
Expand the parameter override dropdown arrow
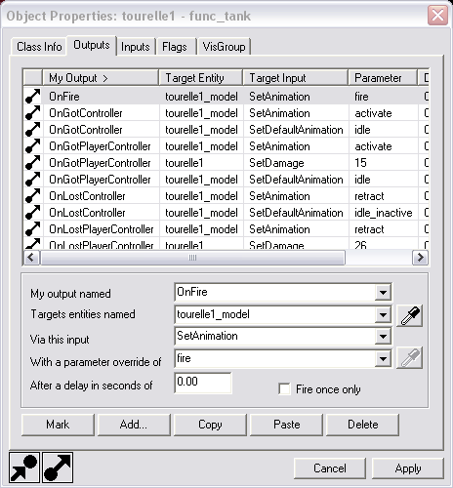coord(383,358)
